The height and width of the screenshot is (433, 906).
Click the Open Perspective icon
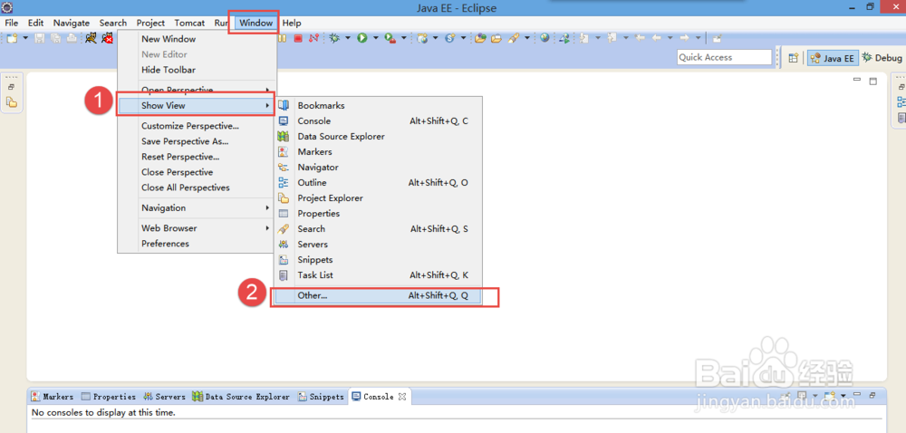coord(794,58)
